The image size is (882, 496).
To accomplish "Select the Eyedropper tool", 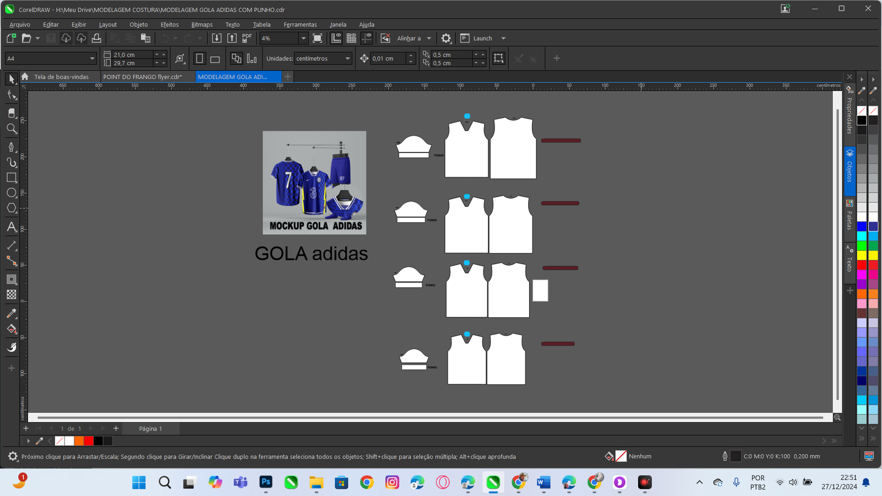I will [x=12, y=314].
